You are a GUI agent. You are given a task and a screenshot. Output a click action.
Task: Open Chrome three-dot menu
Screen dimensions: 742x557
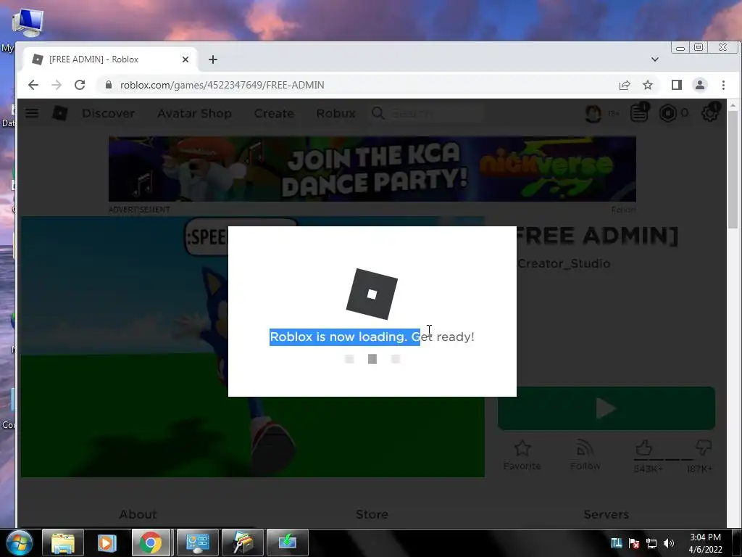pos(723,85)
